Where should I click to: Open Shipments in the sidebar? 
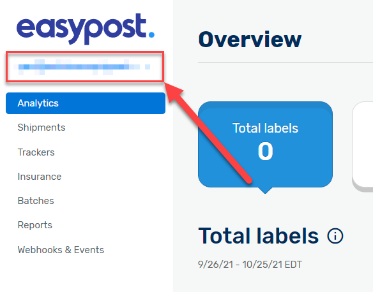[x=42, y=128]
